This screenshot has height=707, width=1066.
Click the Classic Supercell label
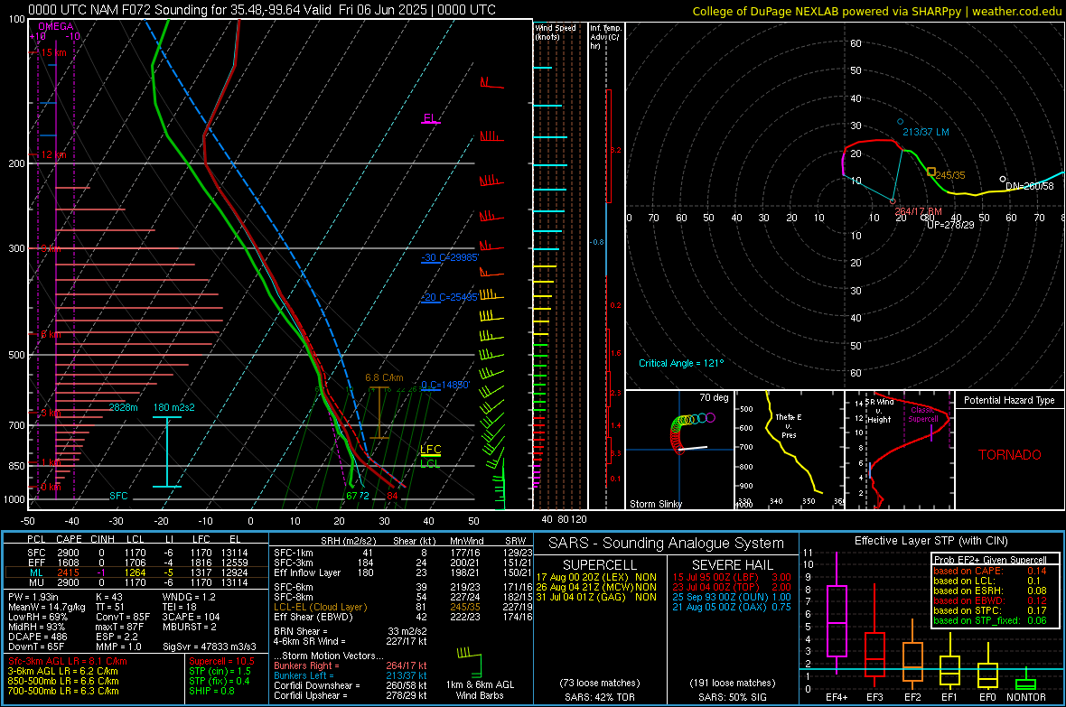point(923,414)
